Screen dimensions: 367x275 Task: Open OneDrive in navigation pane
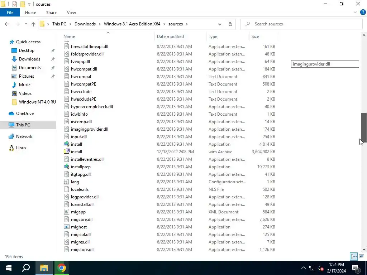(25, 114)
